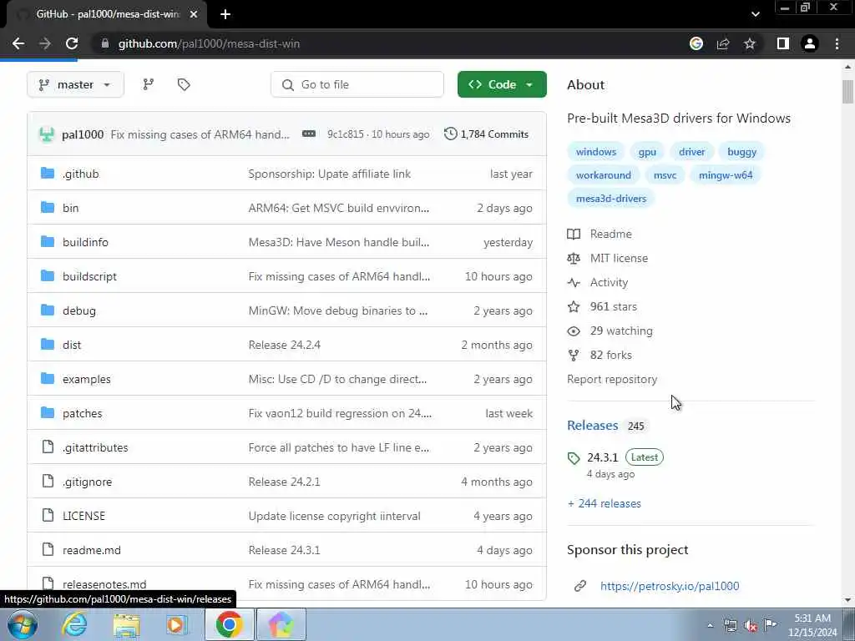Expand commit message ellipsis button

click(309, 134)
